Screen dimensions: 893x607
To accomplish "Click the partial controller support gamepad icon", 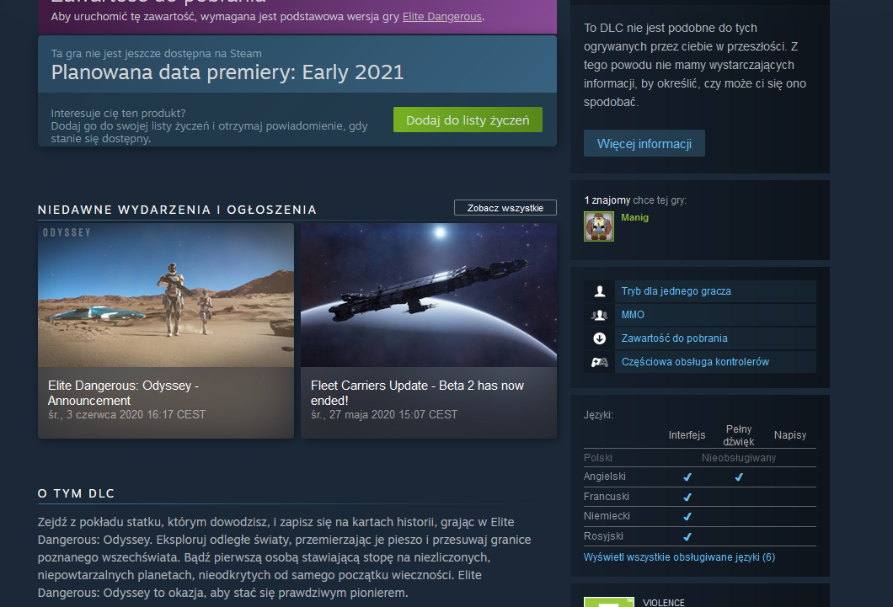I will click(599, 362).
